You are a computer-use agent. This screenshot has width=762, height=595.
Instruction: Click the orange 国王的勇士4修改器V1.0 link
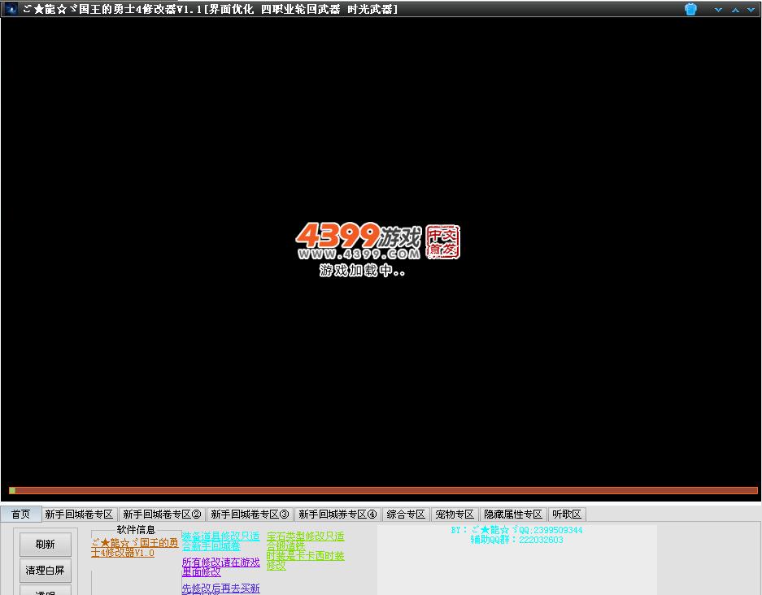(135, 547)
